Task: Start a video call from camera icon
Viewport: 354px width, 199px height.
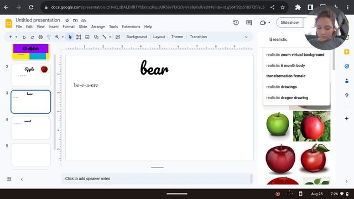Action: click(x=263, y=23)
